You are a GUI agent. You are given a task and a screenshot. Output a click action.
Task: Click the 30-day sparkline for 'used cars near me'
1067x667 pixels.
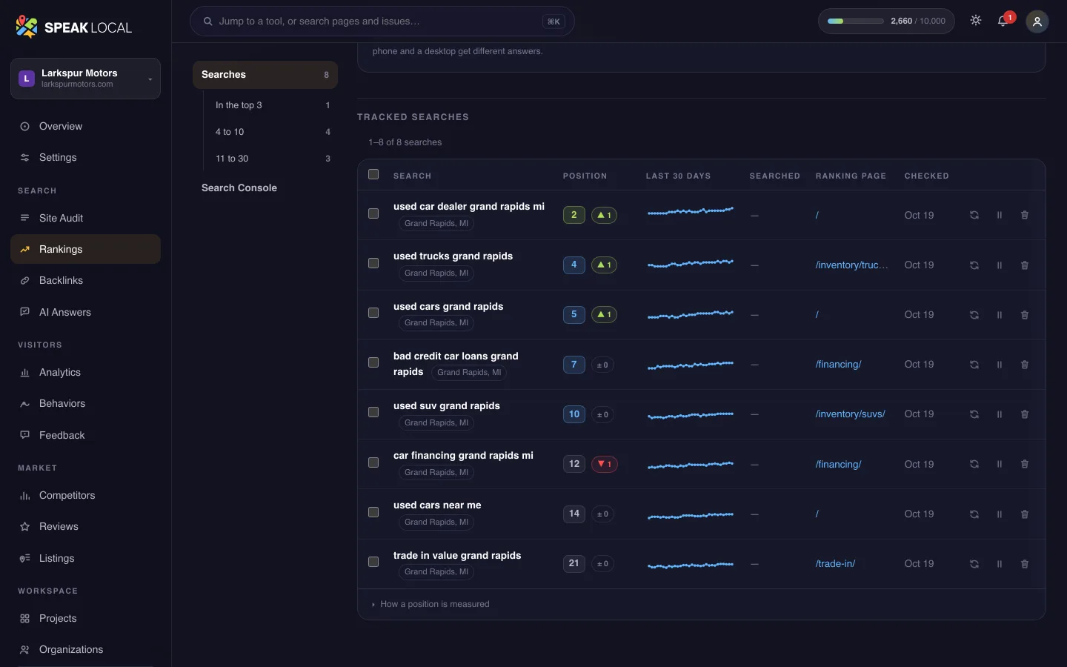pyautogui.click(x=690, y=514)
